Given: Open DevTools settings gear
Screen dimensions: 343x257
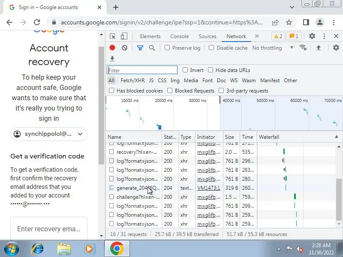Looking at the screenshot, I should tap(312, 36).
